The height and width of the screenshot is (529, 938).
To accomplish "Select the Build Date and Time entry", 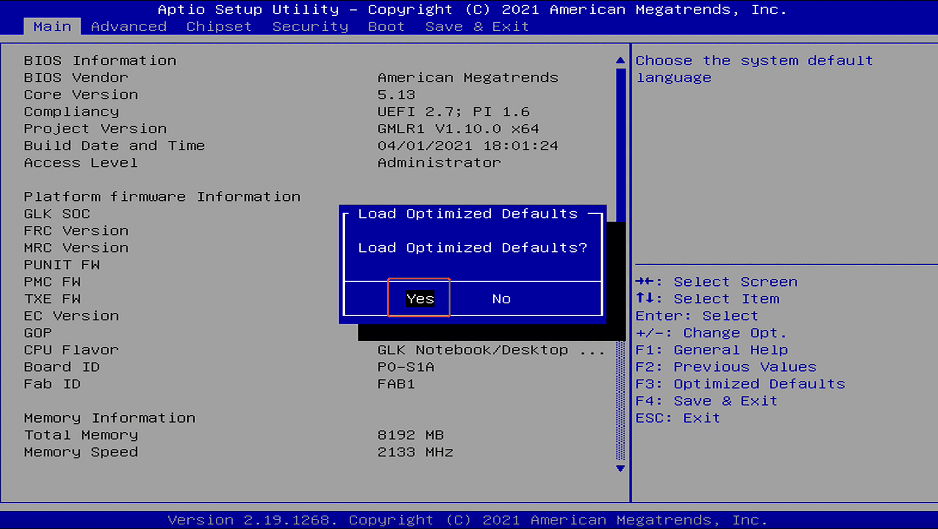I will pyautogui.click(x=114, y=145).
